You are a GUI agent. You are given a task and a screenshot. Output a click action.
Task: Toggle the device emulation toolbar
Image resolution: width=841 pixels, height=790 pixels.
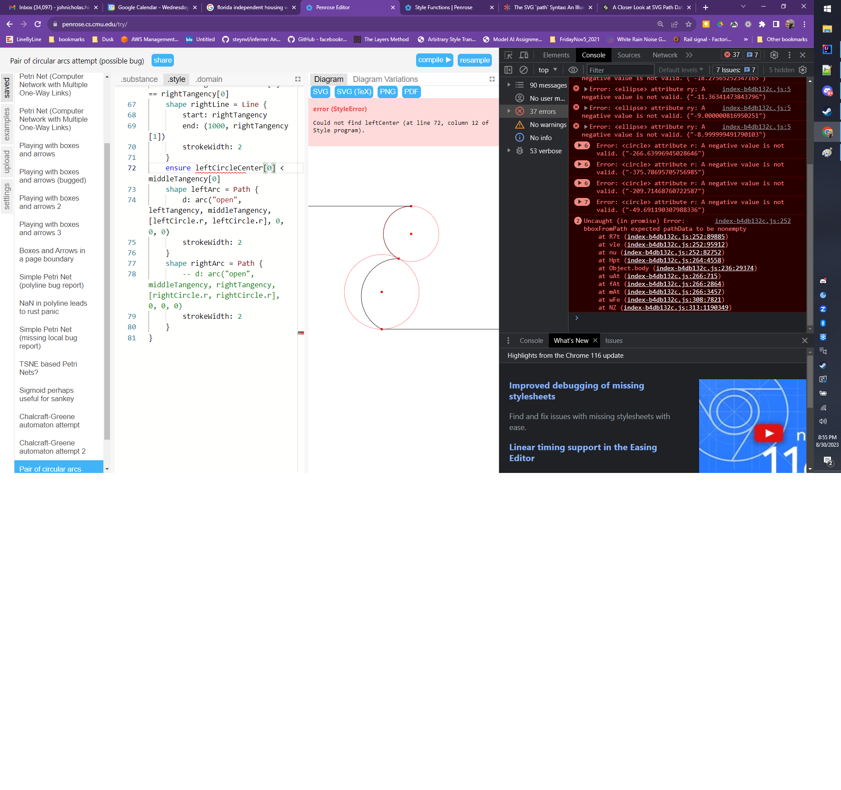coord(523,55)
